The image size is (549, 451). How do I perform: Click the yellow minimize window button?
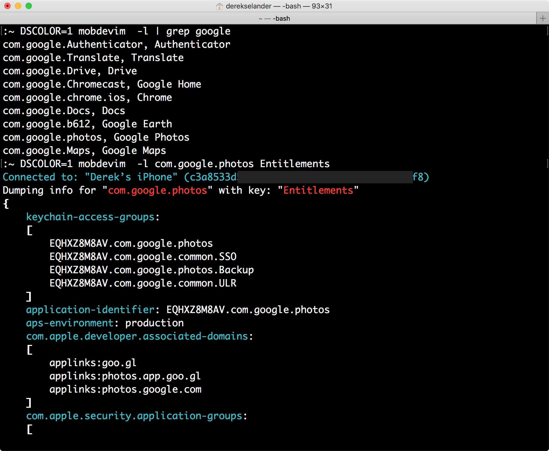coord(18,6)
